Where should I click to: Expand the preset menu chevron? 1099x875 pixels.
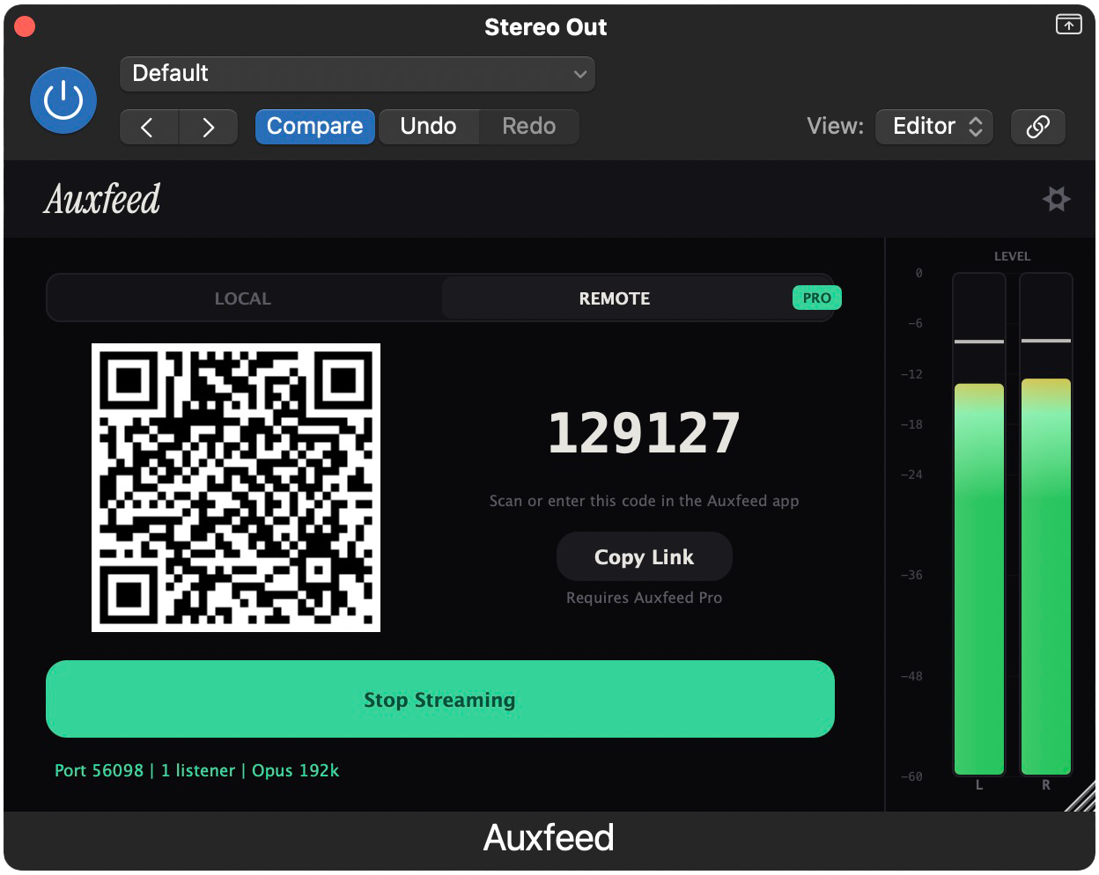coord(579,74)
